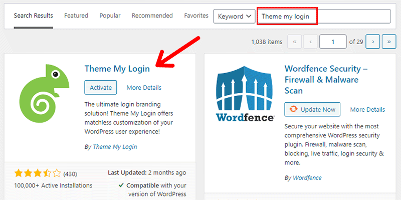Click the 1,038 items count
The height and width of the screenshot is (200, 401).
tap(267, 42)
